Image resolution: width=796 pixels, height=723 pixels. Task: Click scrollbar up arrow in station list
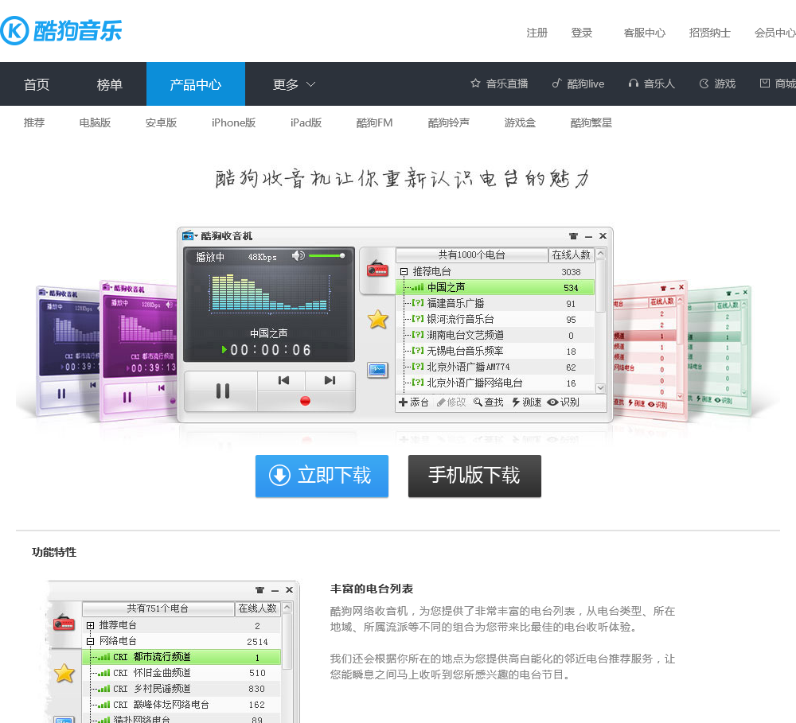point(600,253)
